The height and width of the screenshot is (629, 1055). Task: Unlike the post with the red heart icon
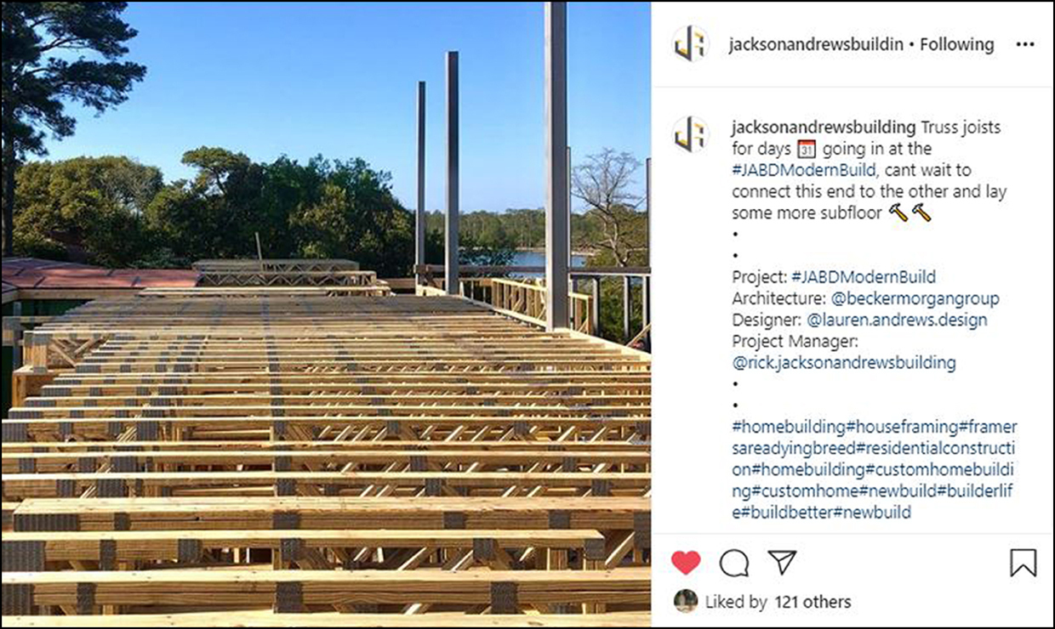686,563
